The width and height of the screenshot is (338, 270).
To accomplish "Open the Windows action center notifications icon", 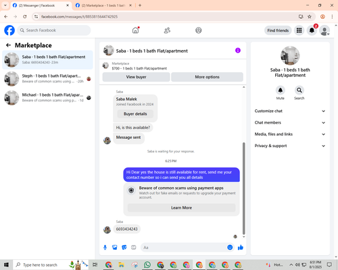I will (x=329, y=265).
